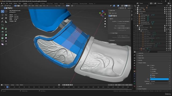Image resolution: width=172 pixels, height=96 pixels.
Task: Select the Loop Cut tool
Action: coord(6,32)
